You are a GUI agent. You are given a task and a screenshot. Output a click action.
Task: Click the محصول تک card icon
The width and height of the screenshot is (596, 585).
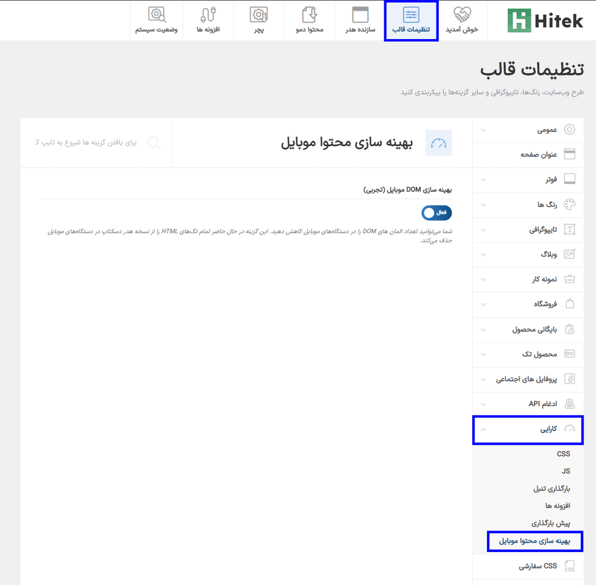pos(569,354)
